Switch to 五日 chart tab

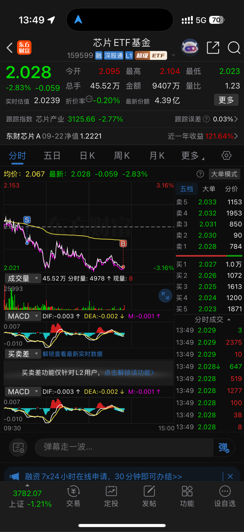52,156
